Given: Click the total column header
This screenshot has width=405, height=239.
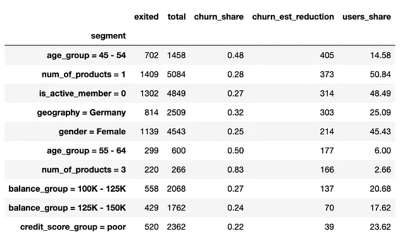Looking at the screenshot, I should 177,17.
